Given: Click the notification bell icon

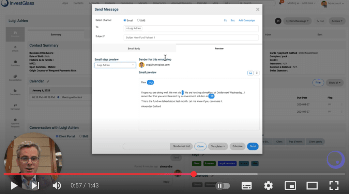Looking at the screenshot, I should 280,3.
